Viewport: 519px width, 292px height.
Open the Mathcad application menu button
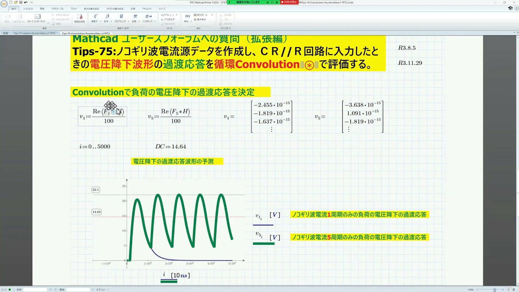click(4, 4)
